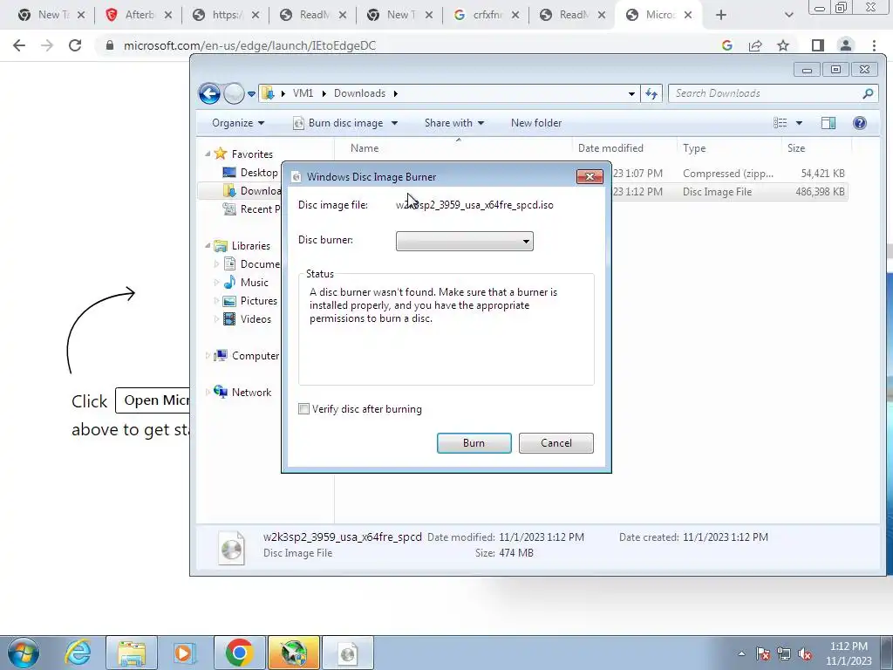This screenshot has height=670, width=893.
Task: Refresh the Downloads folder view
Action: pos(651,93)
